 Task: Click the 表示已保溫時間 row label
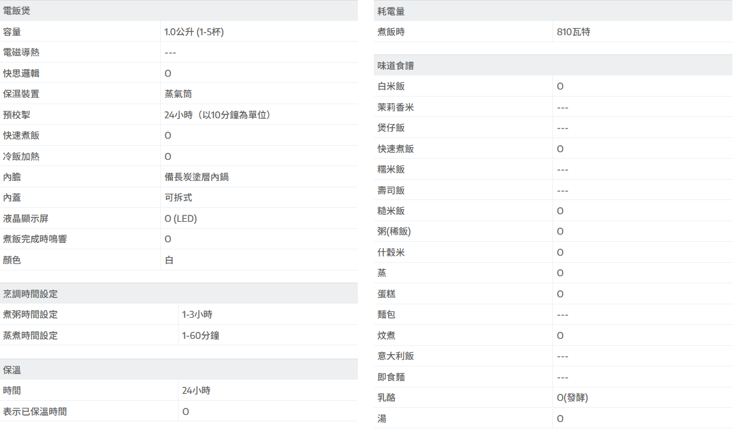[35, 412]
